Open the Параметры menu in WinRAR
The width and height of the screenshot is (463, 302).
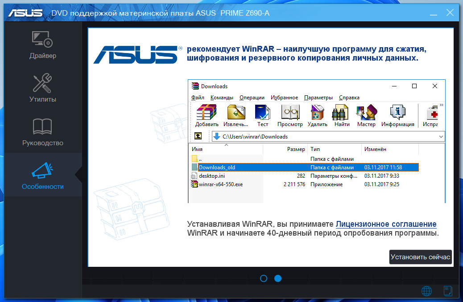click(x=318, y=97)
